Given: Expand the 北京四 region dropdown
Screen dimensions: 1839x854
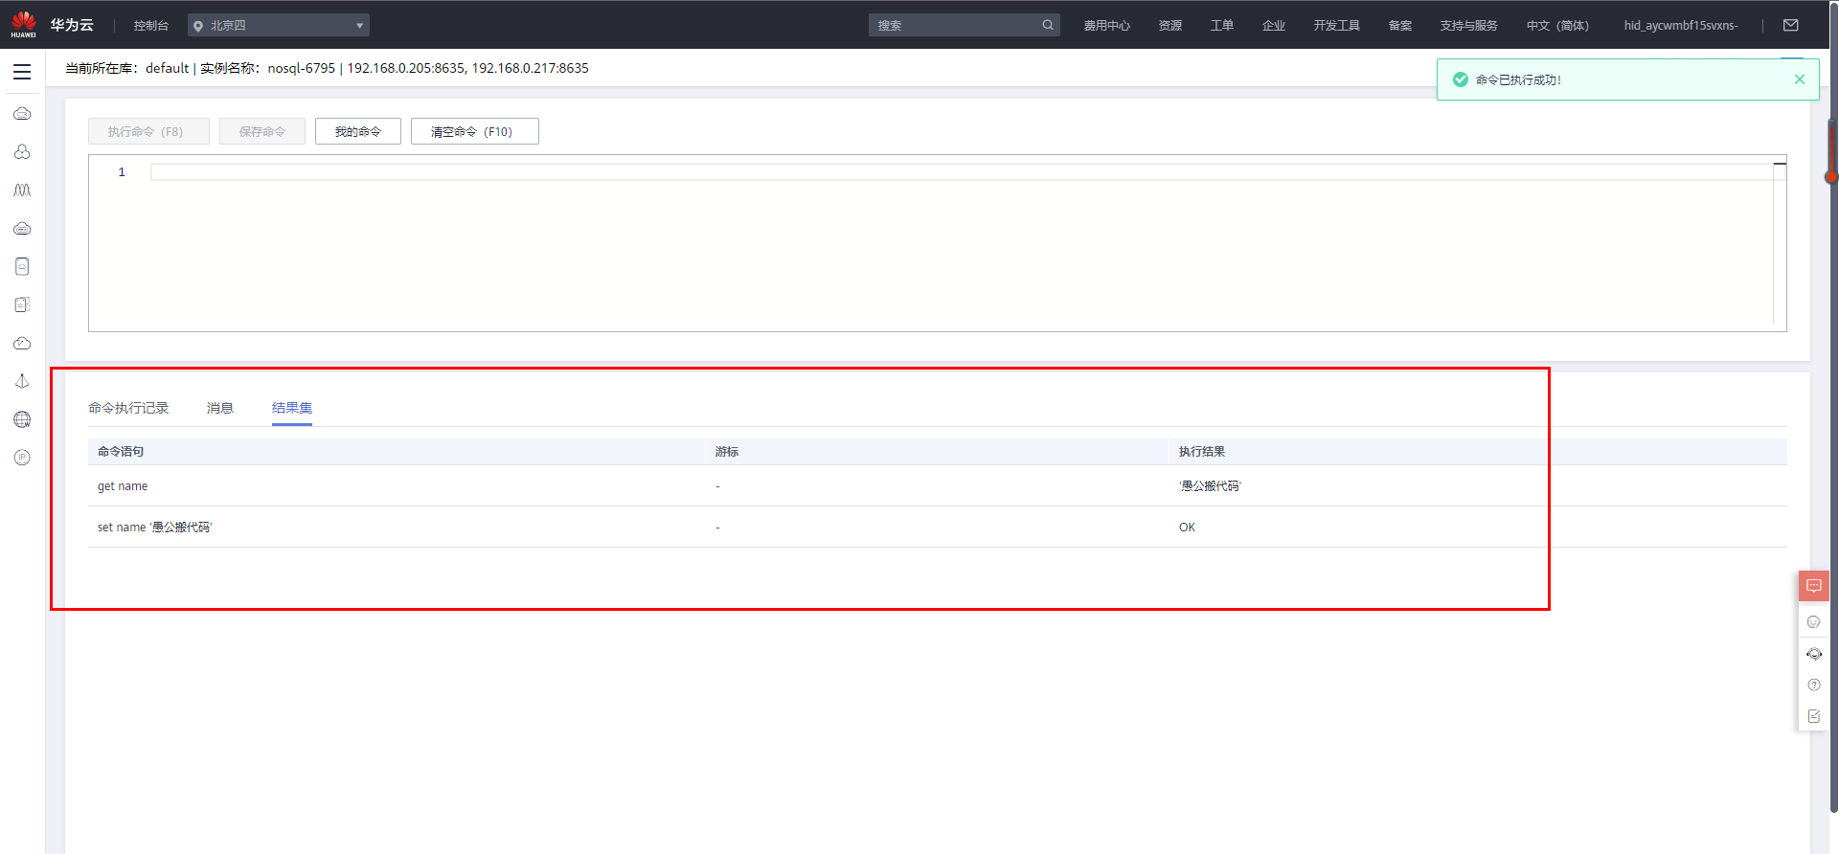Looking at the screenshot, I should (279, 25).
